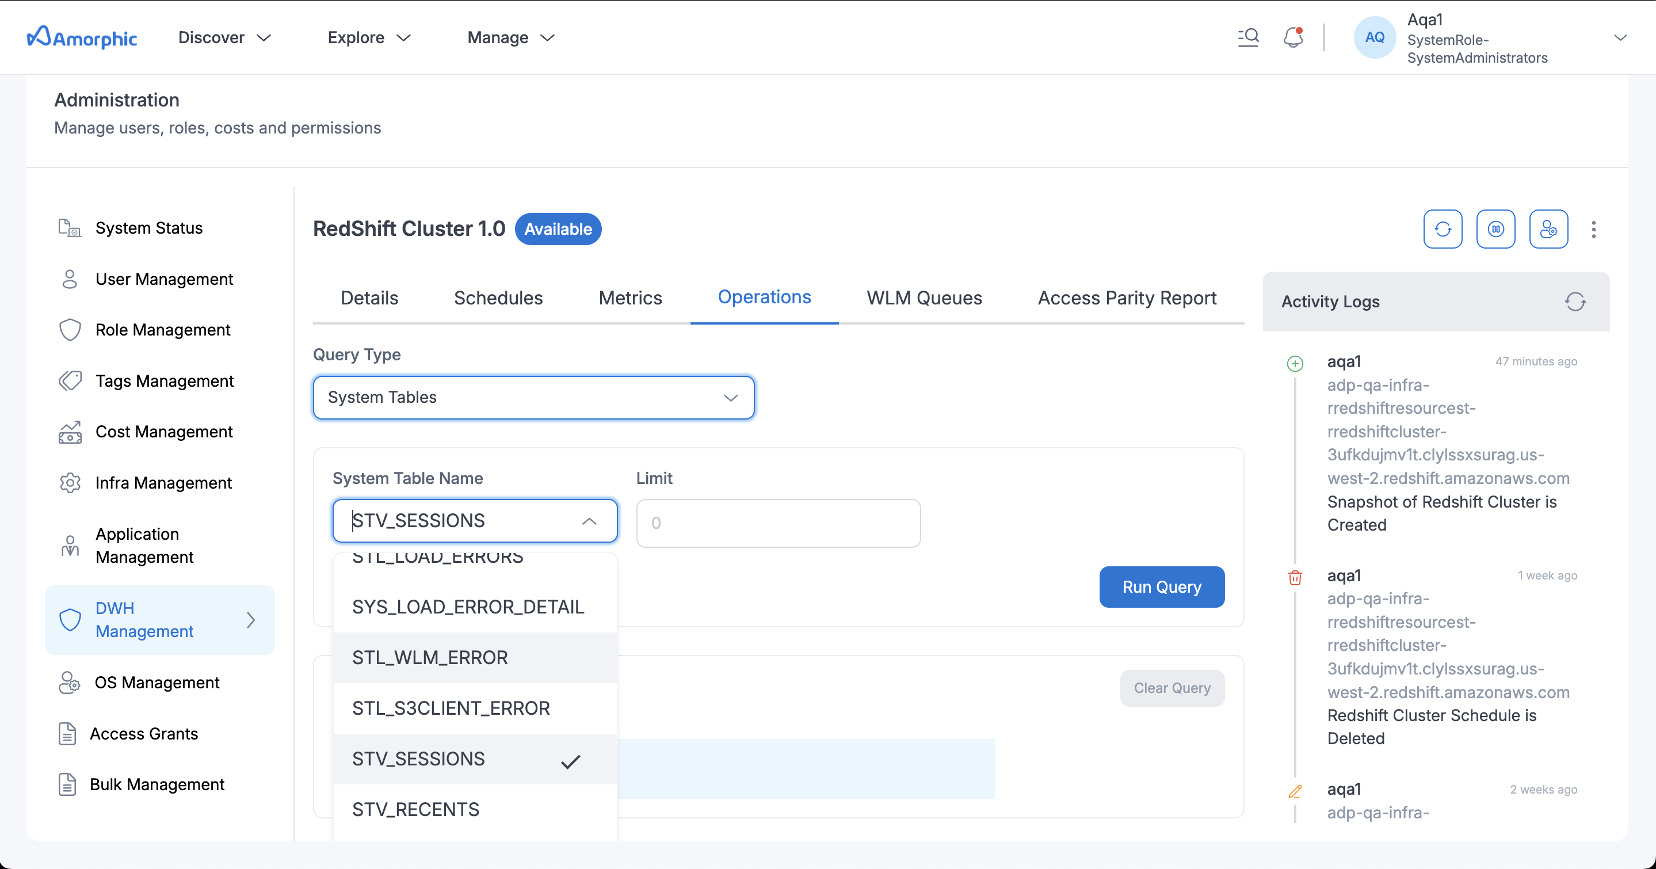This screenshot has width=1656, height=869.
Task: Click the Role Management shield icon
Action: pos(70,330)
